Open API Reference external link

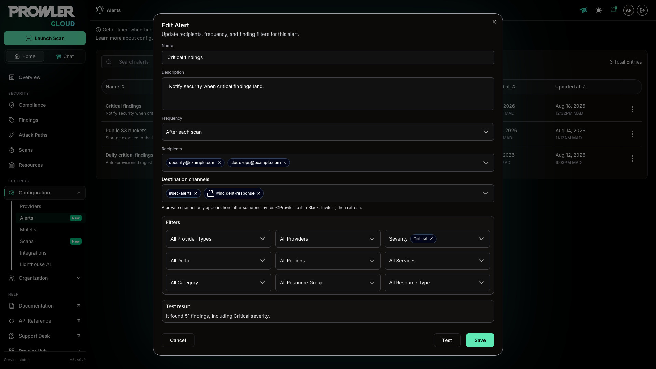(x=45, y=321)
